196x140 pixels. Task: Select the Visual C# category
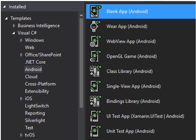pos(27,33)
